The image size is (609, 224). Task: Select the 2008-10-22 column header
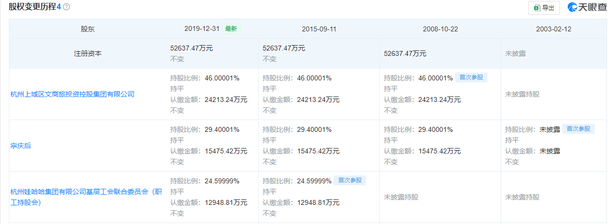click(440, 29)
